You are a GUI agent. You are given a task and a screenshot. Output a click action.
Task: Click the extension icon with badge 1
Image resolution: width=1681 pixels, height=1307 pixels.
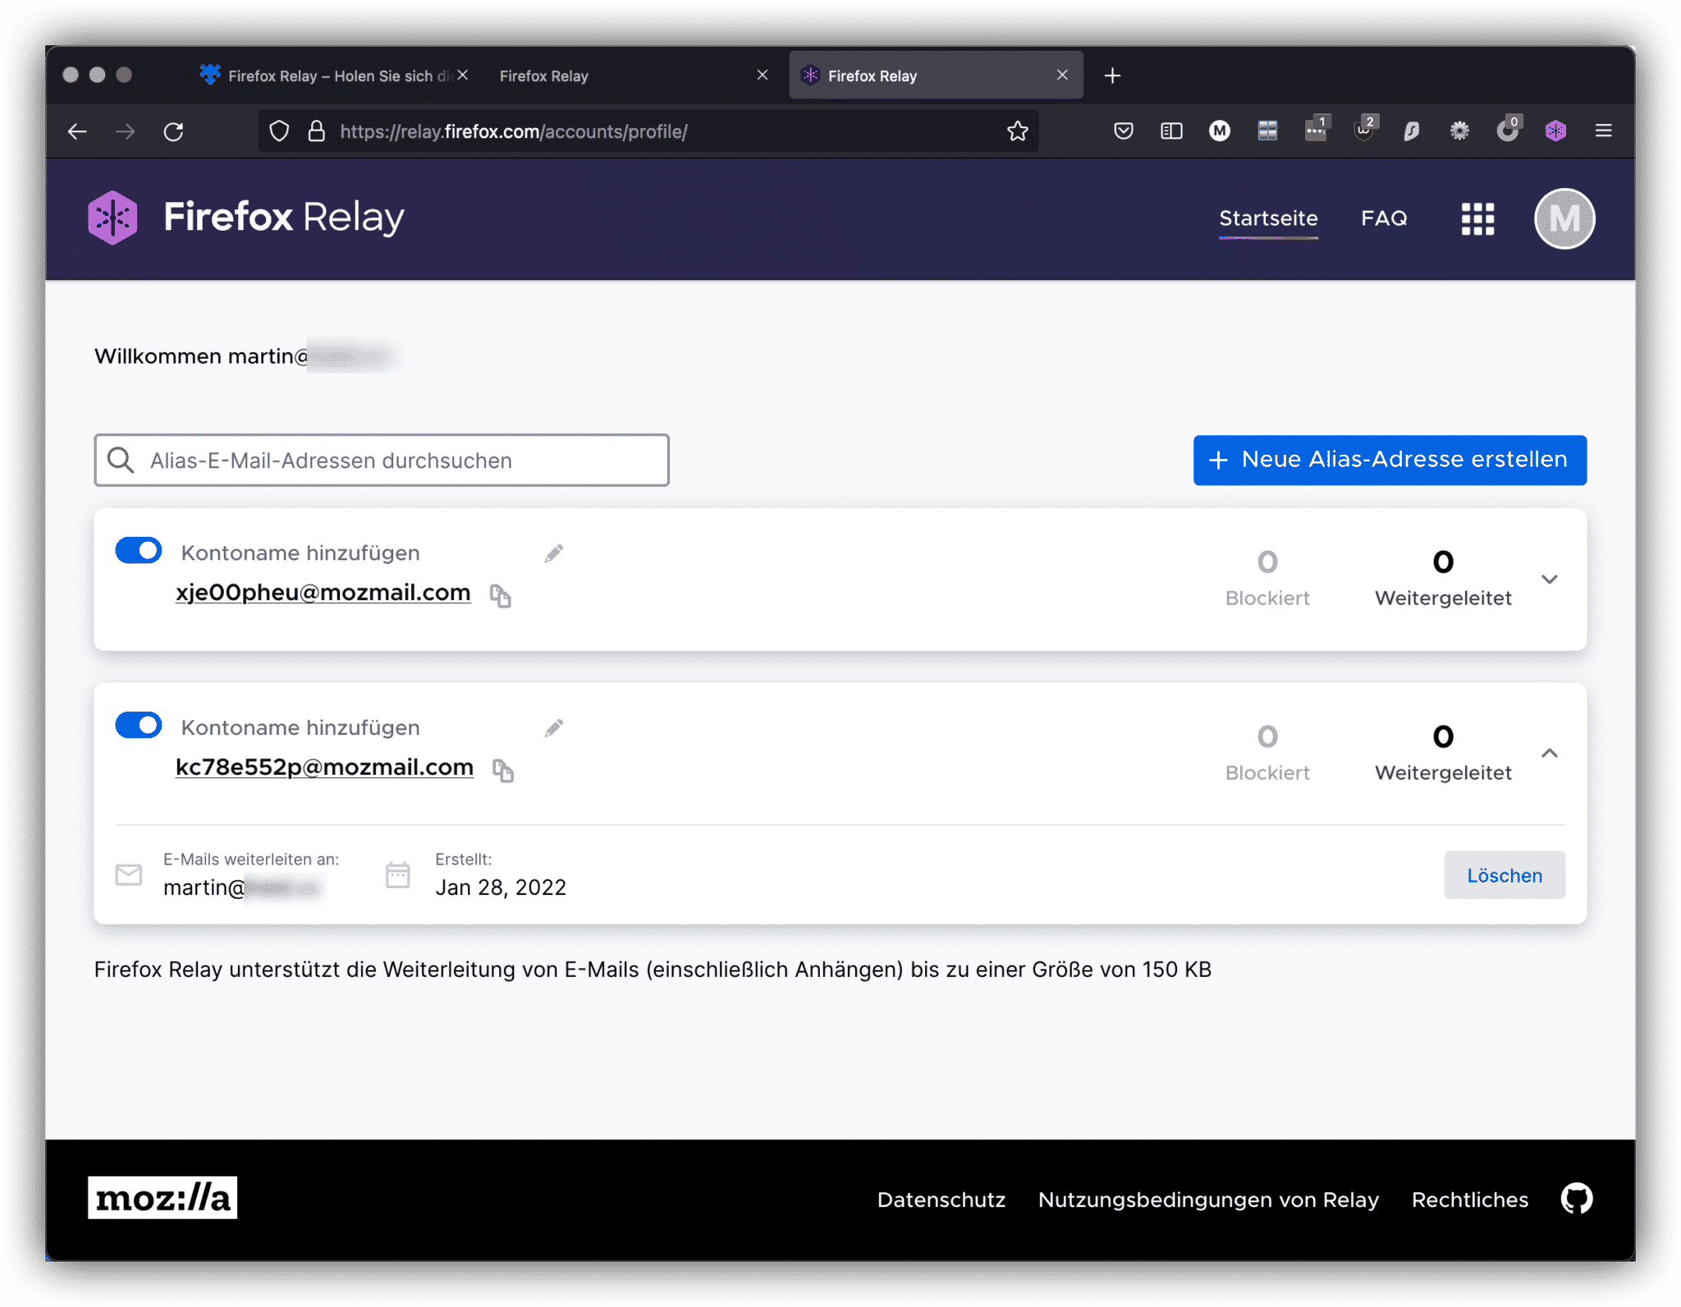click(1316, 130)
